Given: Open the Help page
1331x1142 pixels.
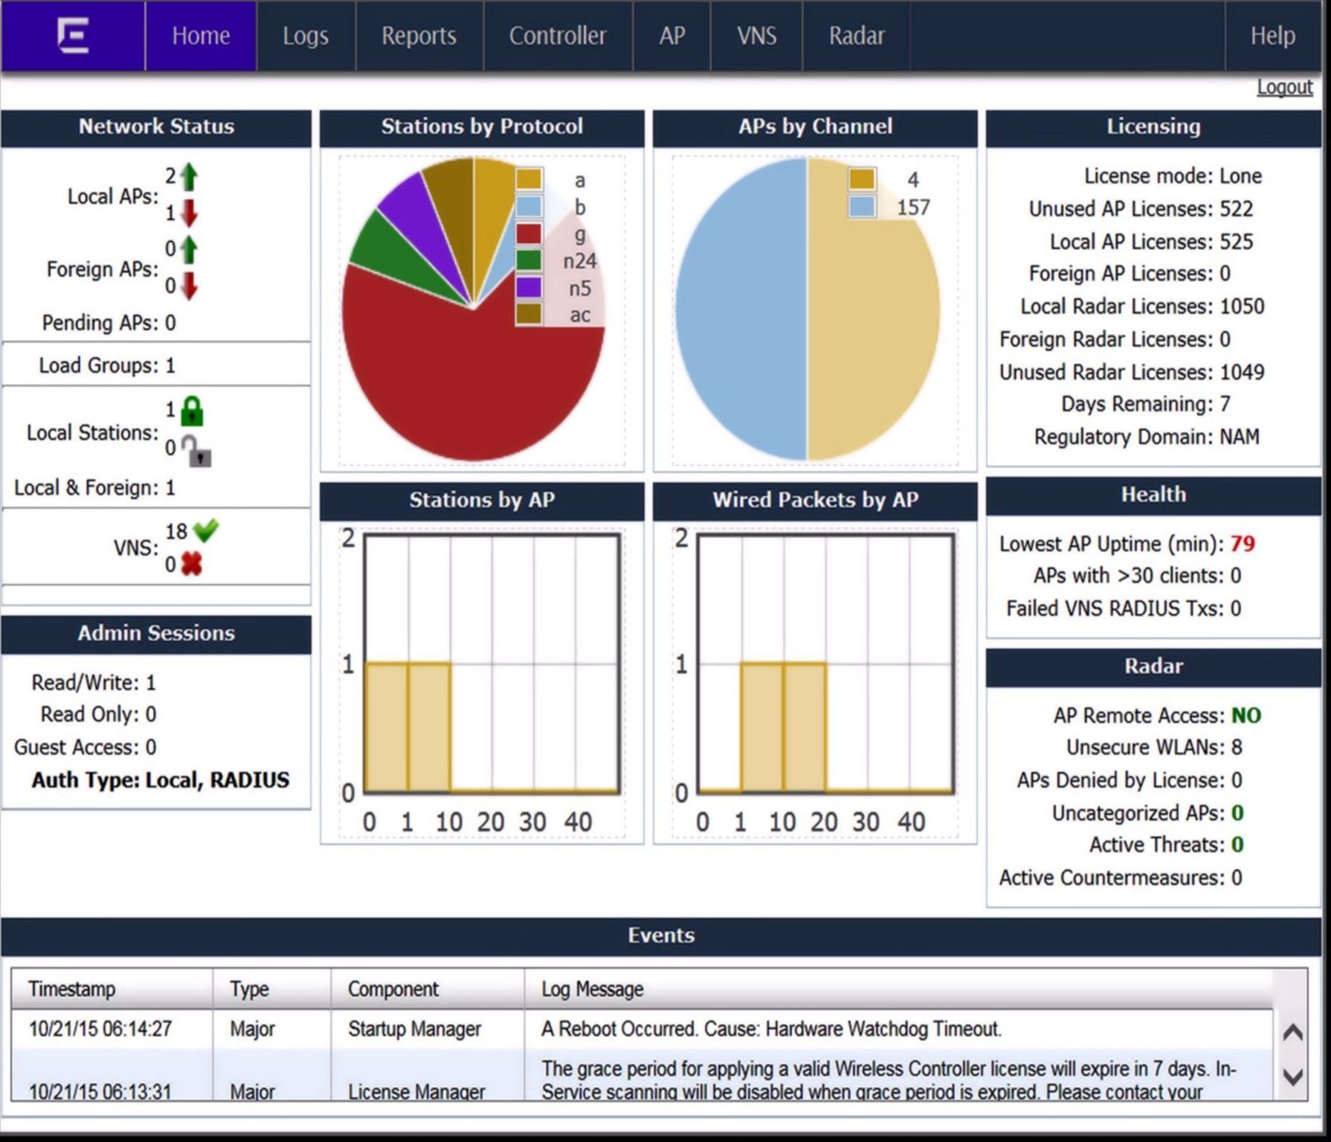Looking at the screenshot, I should pyautogui.click(x=1272, y=36).
